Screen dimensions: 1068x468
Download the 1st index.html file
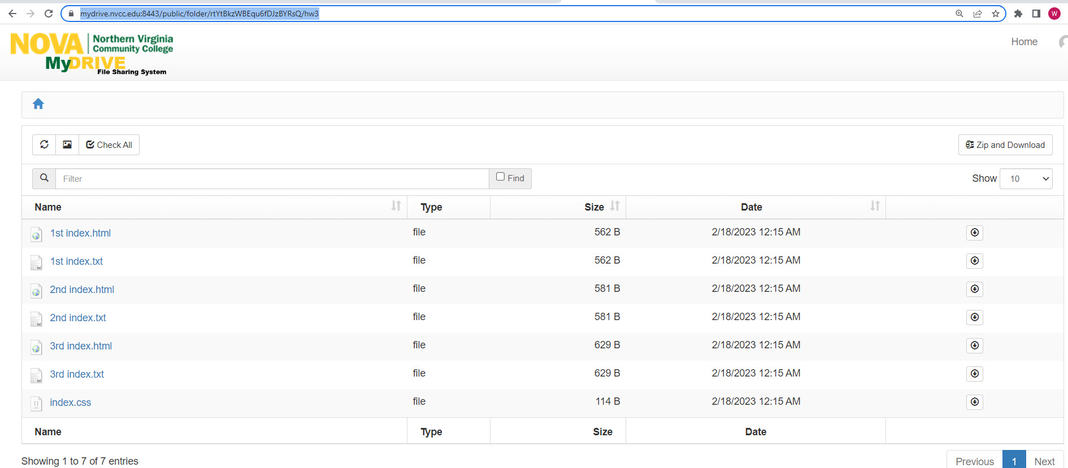click(x=974, y=233)
